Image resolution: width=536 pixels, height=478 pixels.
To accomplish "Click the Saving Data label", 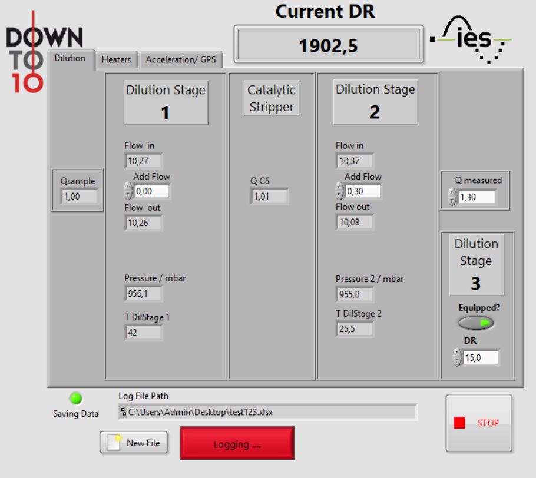I will [x=75, y=414].
